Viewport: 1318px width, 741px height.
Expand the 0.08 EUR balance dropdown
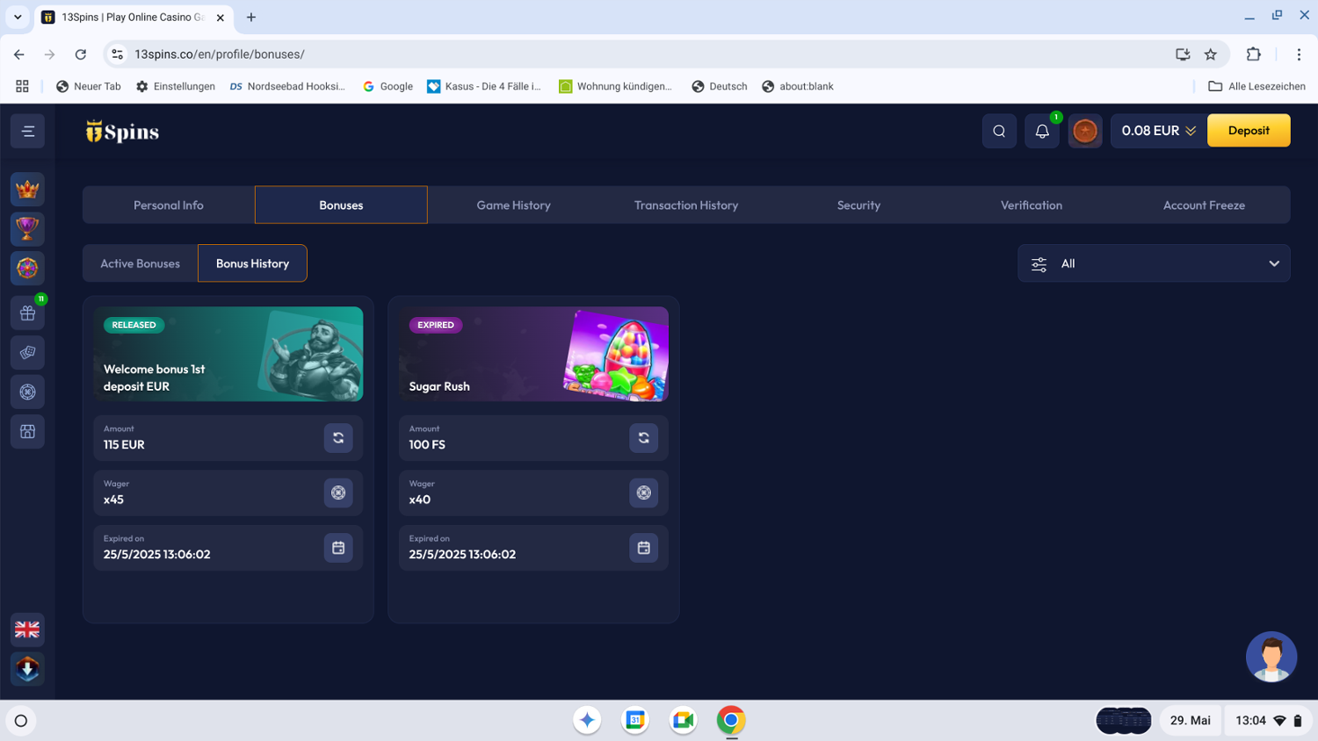tap(1158, 131)
